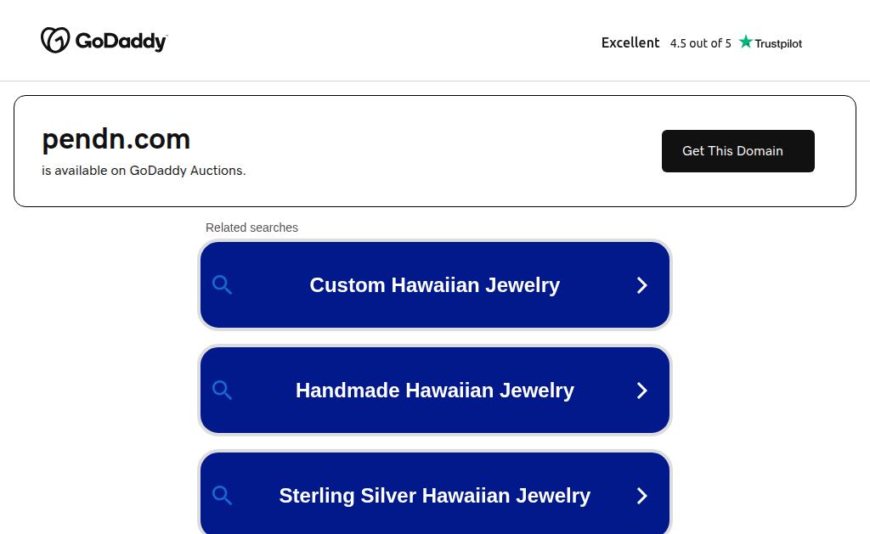Click the Related searches label

251,228
